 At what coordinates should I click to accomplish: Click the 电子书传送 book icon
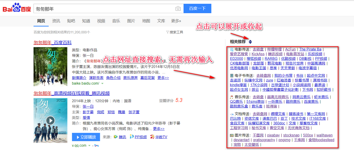click(x=232, y=76)
